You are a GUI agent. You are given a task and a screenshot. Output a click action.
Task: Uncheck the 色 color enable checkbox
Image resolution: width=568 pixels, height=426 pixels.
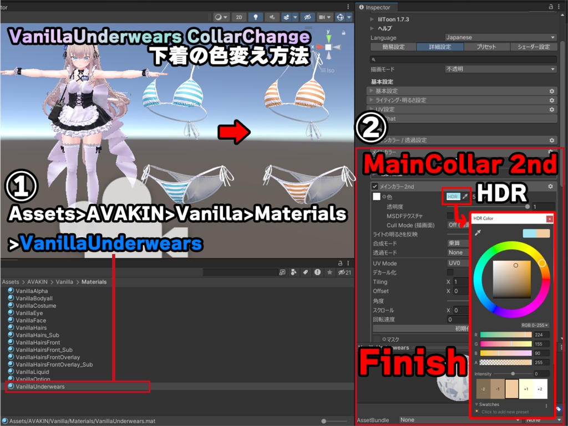click(376, 197)
